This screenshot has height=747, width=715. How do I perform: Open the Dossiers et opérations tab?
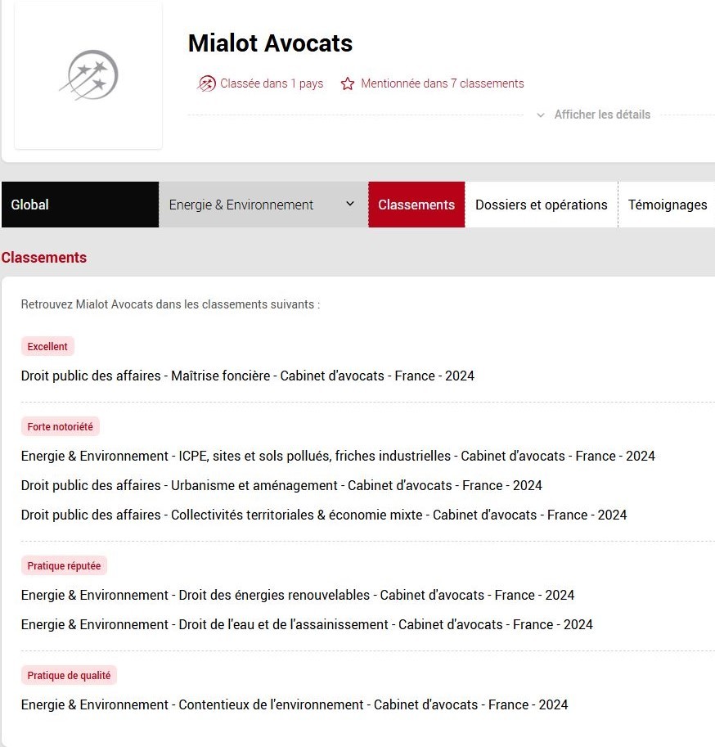tap(541, 205)
